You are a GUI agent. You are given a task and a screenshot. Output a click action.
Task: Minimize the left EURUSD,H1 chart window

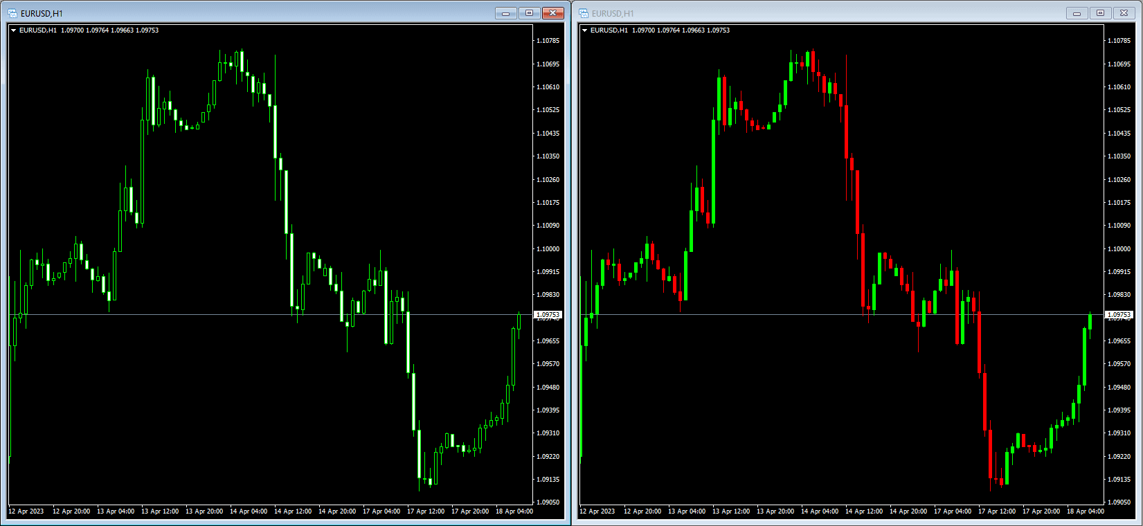[x=506, y=13]
